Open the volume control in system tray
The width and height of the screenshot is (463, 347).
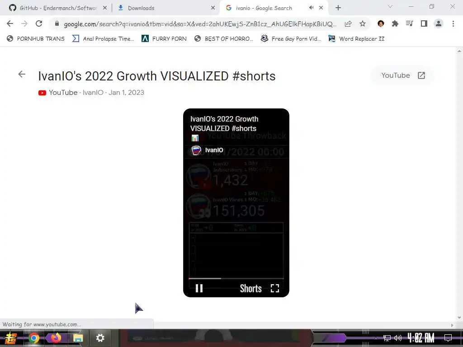[398, 338]
